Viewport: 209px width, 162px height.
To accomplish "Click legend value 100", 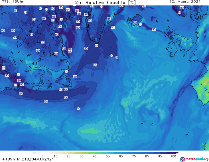I will coord(173,156).
